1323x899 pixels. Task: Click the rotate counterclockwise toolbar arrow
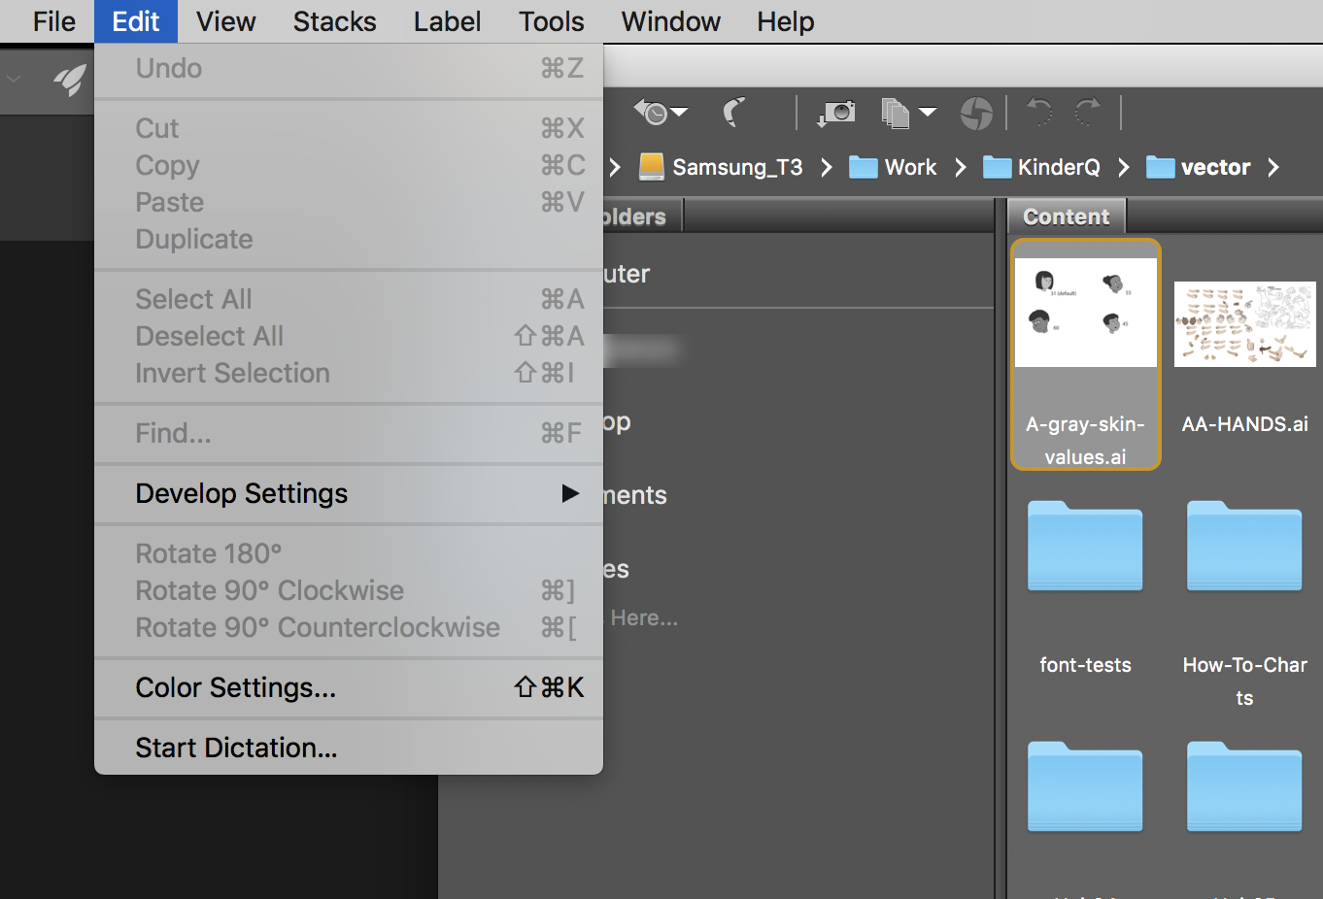point(1039,113)
